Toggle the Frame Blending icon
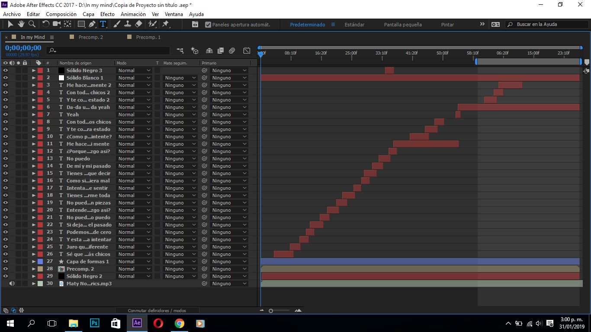Viewport: 591px width, 332px height. pyautogui.click(x=221, y=51)
